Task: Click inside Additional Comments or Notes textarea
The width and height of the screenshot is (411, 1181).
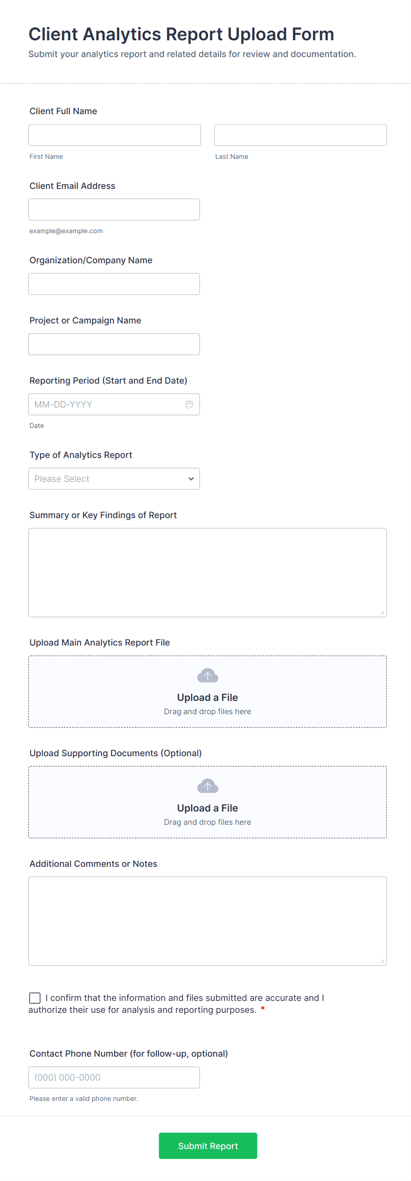Action: (x=207, y=920)
